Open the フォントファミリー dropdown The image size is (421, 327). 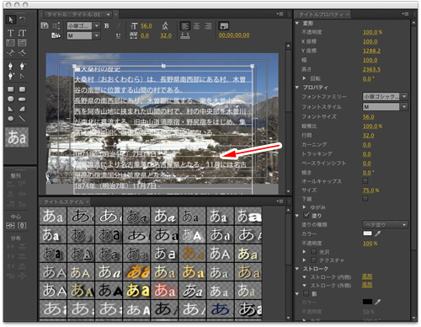(x=385, y=96)
